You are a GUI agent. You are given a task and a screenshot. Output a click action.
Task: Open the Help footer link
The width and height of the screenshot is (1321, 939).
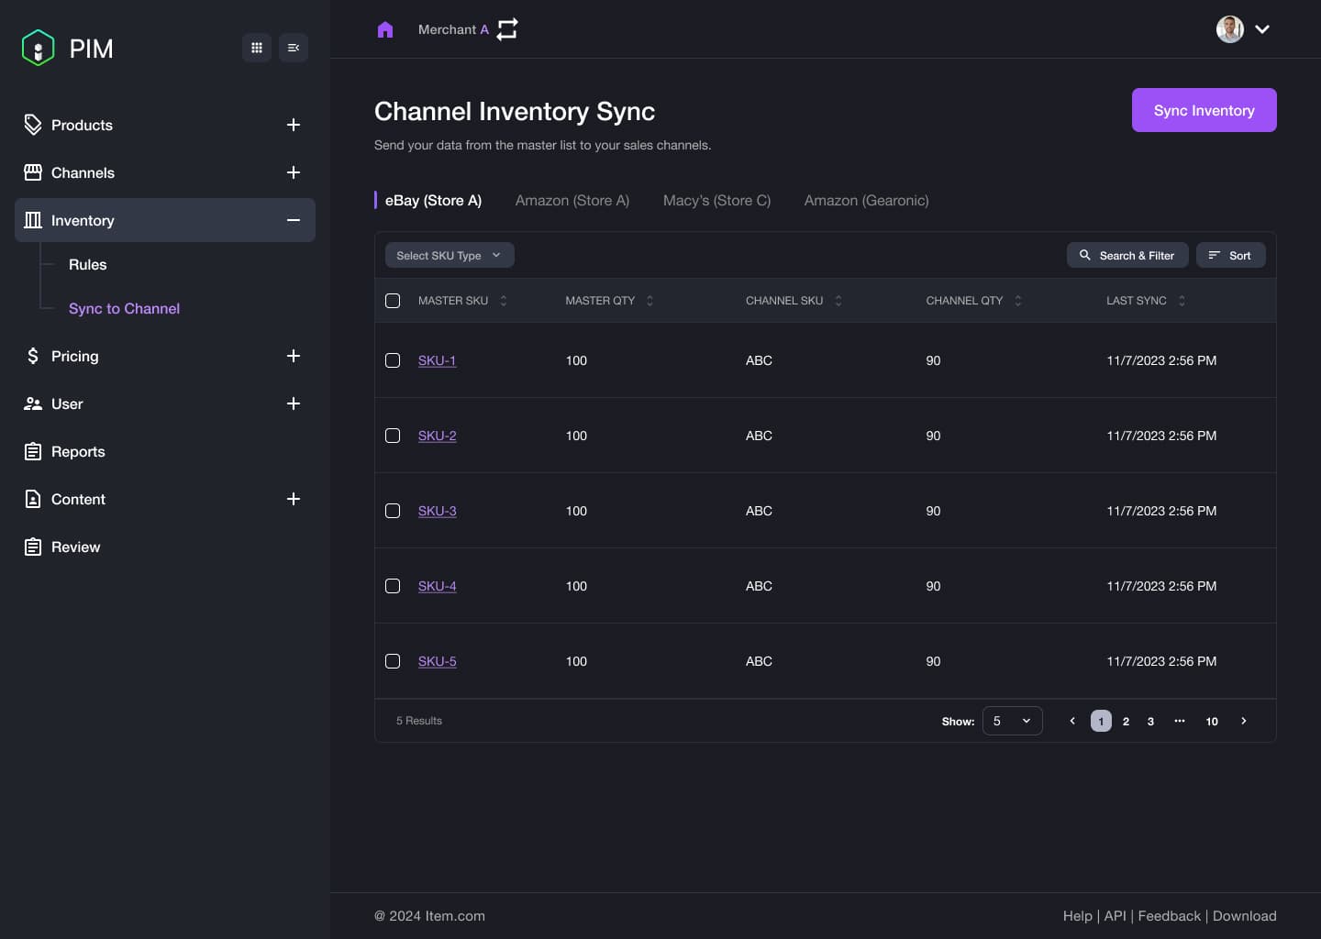[x=1077, y=916]
